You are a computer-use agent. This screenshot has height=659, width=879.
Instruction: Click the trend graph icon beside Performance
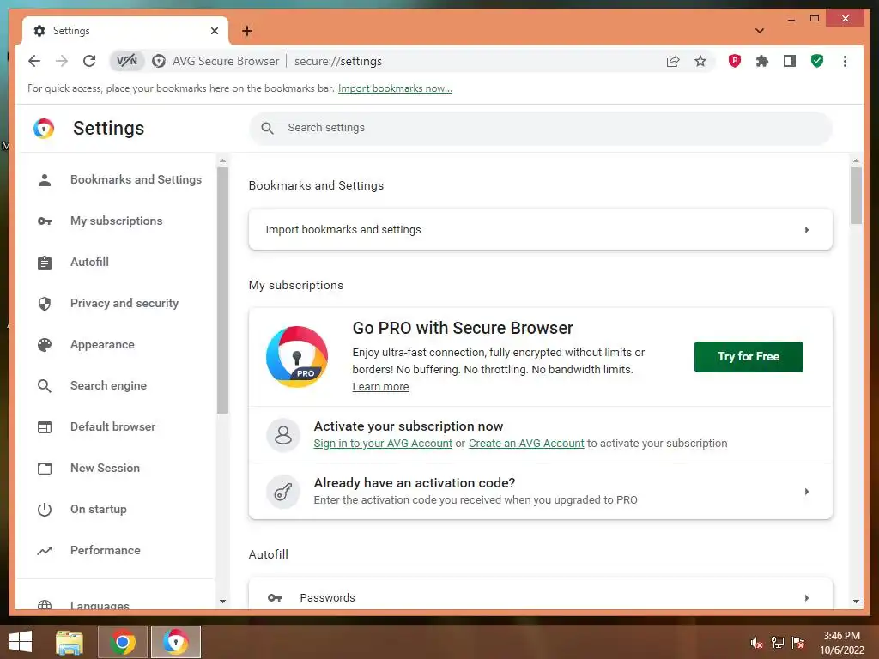(45, 551)
